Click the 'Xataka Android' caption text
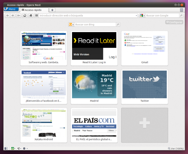The height and width of the screenshot is (154, 188). click(x=44, y=139)
